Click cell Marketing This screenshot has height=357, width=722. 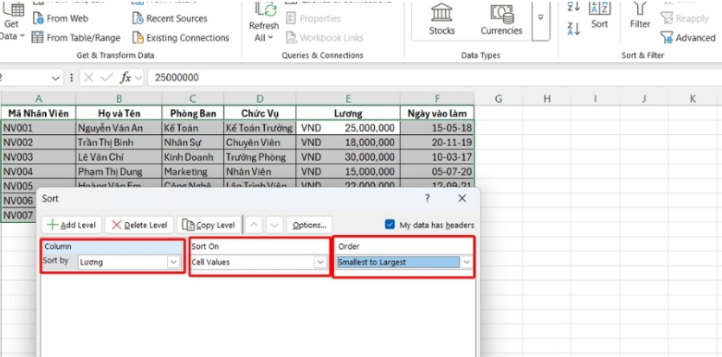pos(193,172)
